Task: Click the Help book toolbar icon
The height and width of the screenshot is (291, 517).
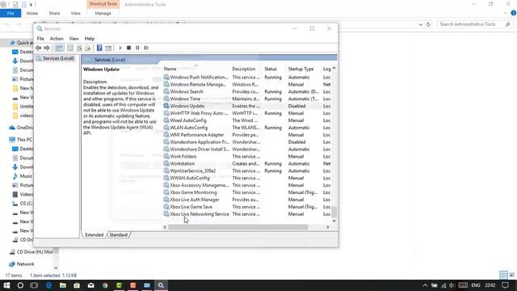Action: (99, 48)
